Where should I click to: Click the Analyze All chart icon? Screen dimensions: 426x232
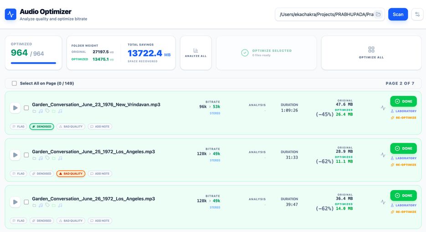point(195,50)
